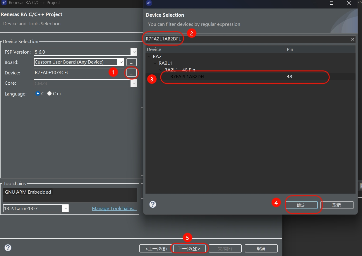Collapse the RA2L1 tree node
The height and width of the screenshot is (256, 362).
point(155,63)
